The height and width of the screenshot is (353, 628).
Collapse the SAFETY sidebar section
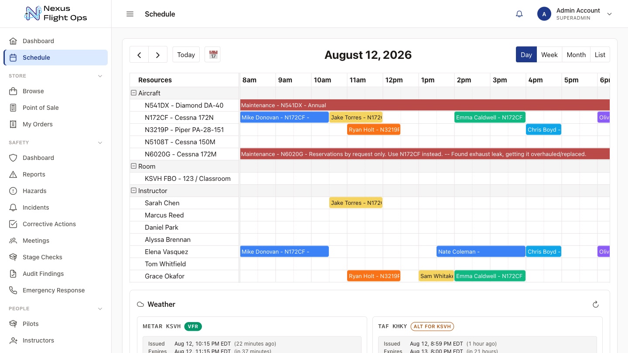[100, 143]
